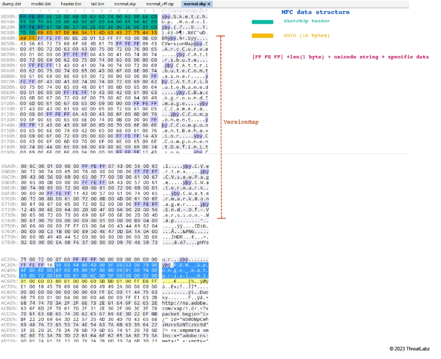Click the SketchUp header legend label
This screenshot has width=441, height=359.
point(306,21)
